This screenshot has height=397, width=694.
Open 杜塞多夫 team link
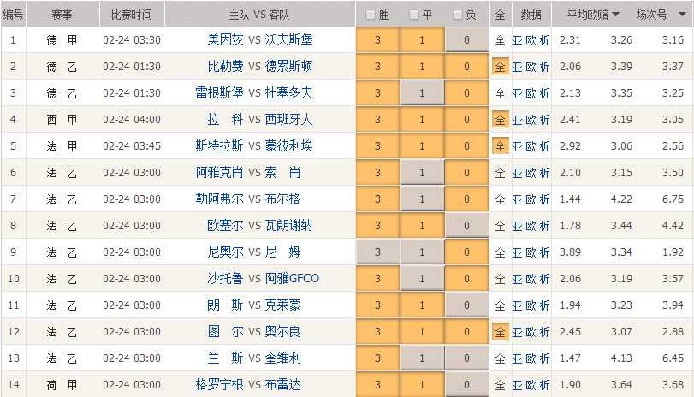[288, 93]
